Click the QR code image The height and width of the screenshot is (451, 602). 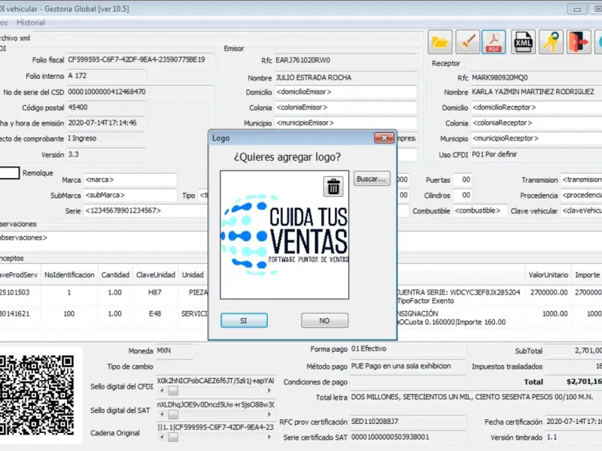(x=37, y=395)
